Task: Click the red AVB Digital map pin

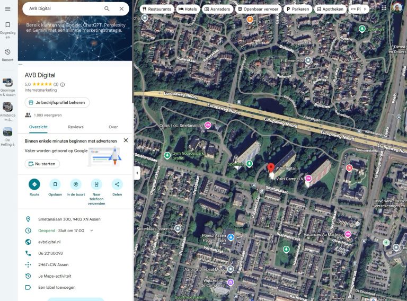Action: pyautogui.click(x=271, y=168)
